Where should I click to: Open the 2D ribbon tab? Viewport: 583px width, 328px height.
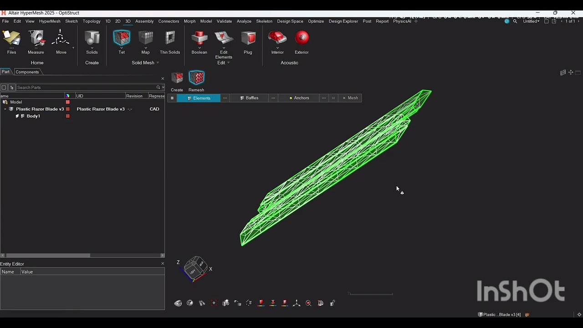tap(118, 21)
